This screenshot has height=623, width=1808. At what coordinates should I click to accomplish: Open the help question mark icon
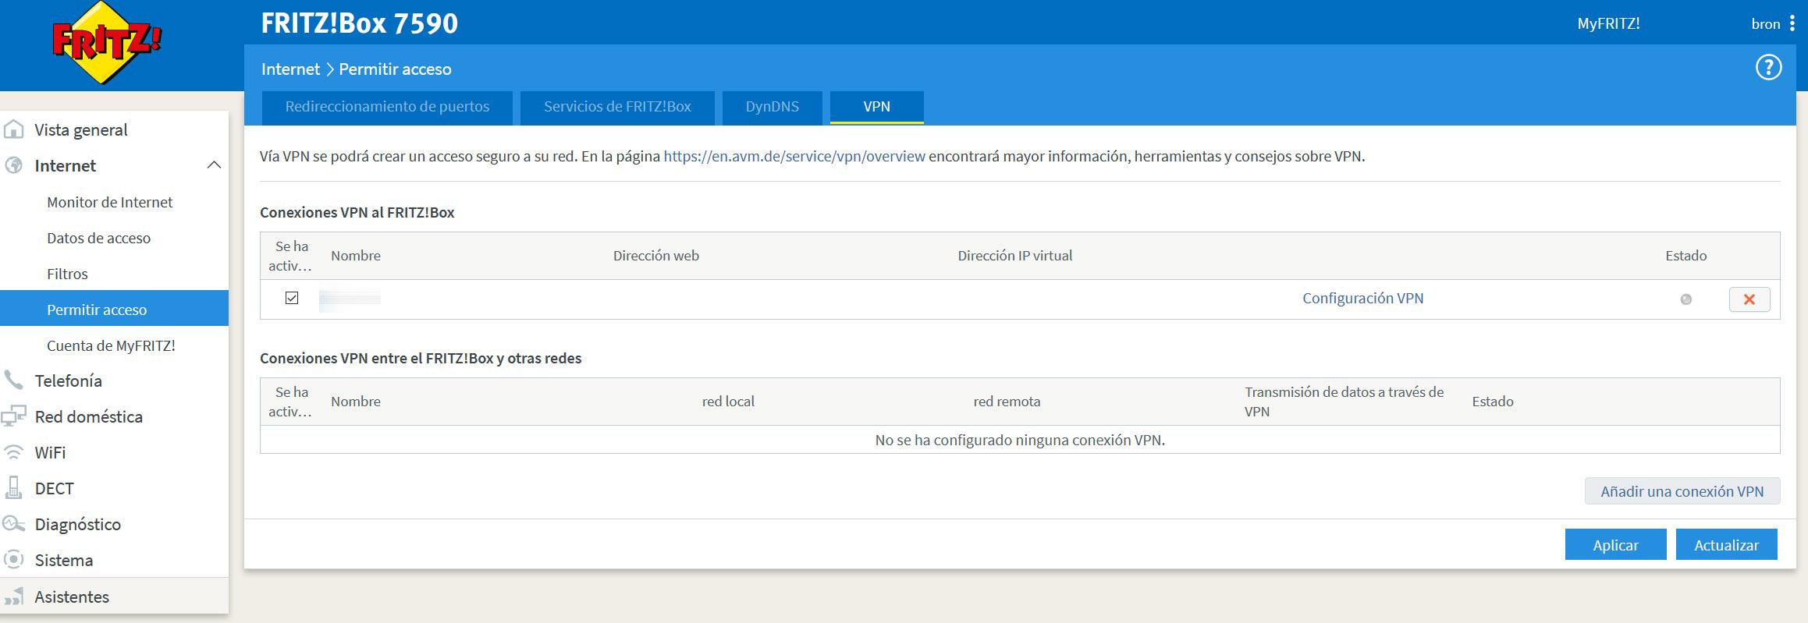pos(1768,68)
